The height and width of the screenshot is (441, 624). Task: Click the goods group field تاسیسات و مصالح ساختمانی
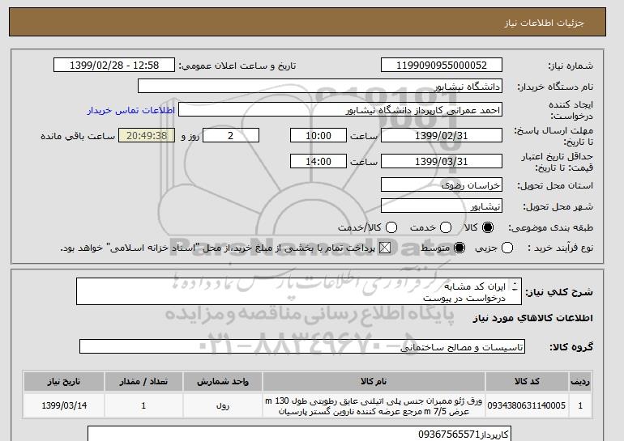pos(302,347)
